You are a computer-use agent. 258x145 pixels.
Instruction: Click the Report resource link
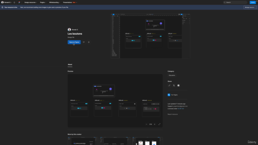pos(173,114)
